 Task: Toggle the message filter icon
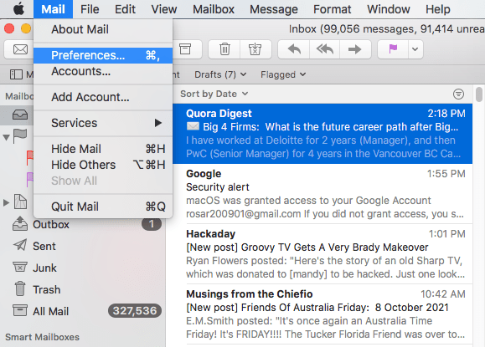click(x=458, y=94)
